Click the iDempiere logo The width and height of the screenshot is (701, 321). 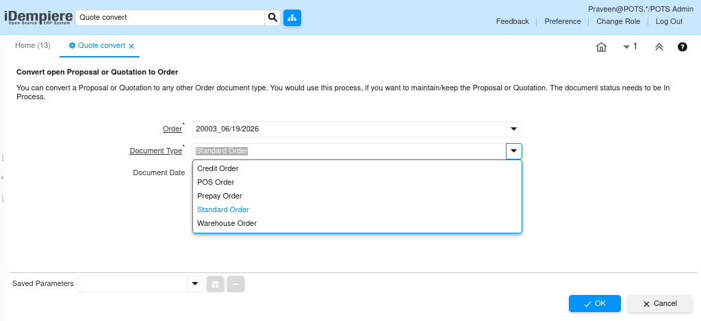click(38, 17)
